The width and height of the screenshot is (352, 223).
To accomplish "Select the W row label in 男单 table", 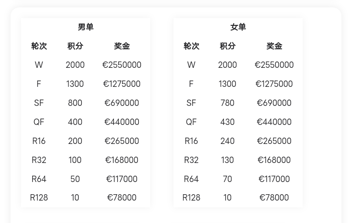I will click(x=39, y=65).
